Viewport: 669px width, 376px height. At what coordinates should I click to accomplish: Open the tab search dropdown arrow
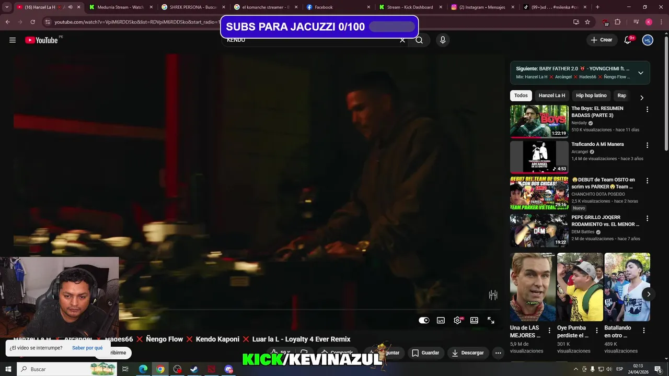[x=7, y=7]
